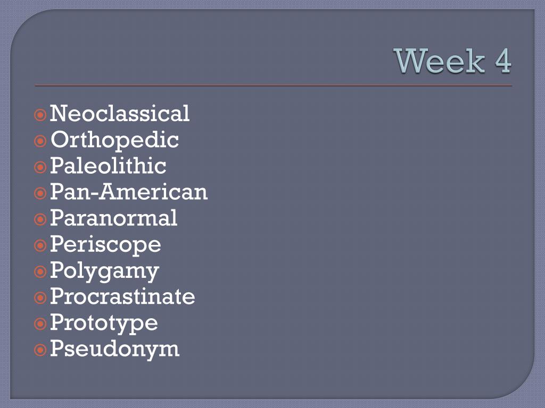
Task: Click the word Pseudonym
Action: [115, 349]
